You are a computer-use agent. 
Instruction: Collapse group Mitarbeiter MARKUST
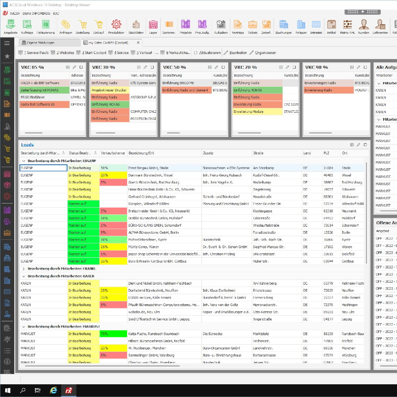[x=23, y=327]
